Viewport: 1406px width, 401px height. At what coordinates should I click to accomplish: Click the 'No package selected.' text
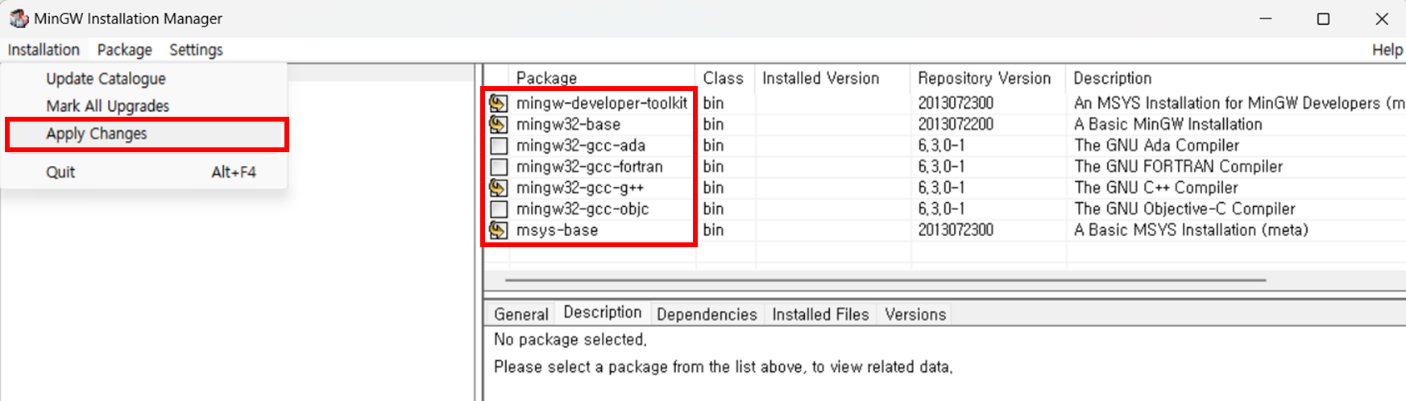click(570, 339)
